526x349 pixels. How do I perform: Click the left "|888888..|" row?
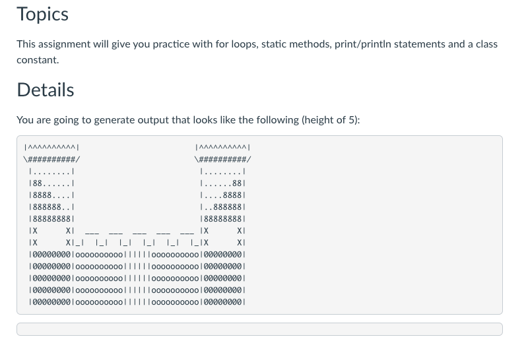coord(51,207)
